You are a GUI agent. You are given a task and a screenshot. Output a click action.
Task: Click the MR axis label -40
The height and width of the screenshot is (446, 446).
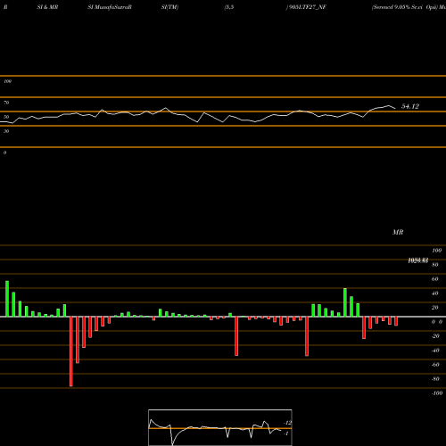435,351
